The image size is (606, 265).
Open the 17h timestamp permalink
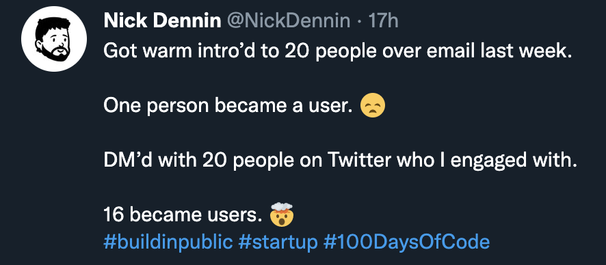click(384, 20)
